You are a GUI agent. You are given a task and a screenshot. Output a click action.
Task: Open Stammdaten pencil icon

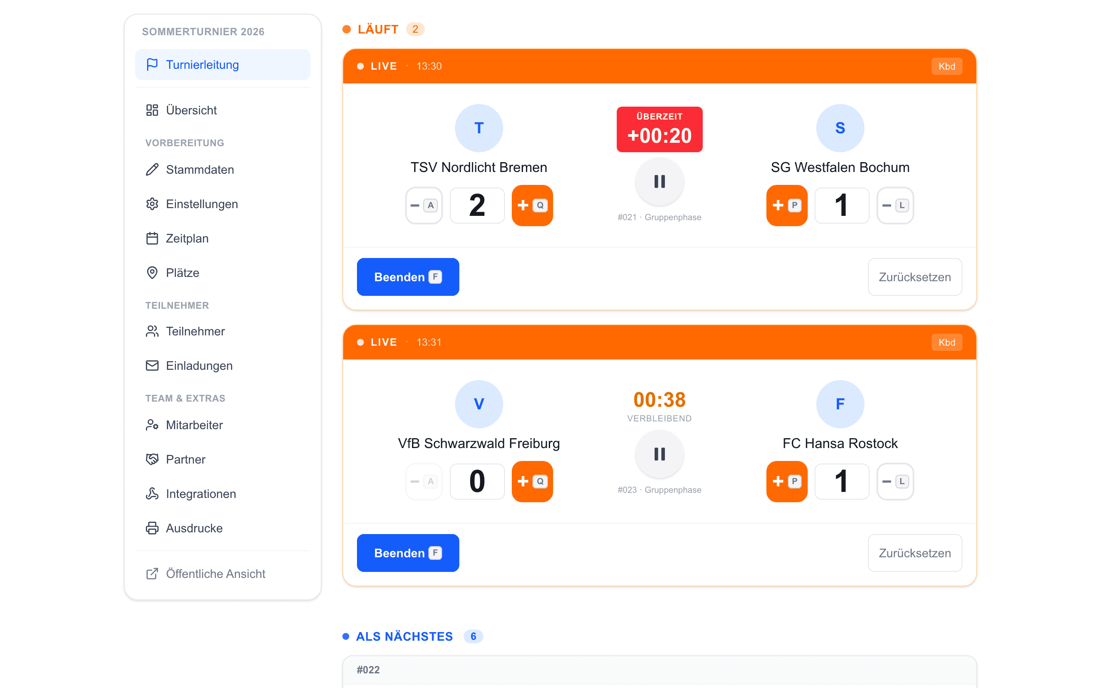pyautogui.click(x=152, y=169)
